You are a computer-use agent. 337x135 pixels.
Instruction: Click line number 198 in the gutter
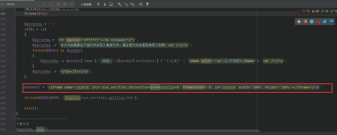click(3, 87)
